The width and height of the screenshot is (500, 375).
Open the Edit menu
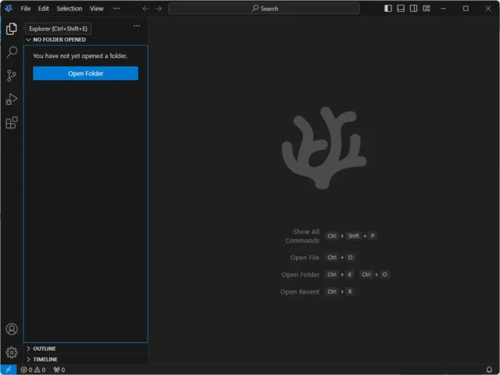[x=43, y=9]
